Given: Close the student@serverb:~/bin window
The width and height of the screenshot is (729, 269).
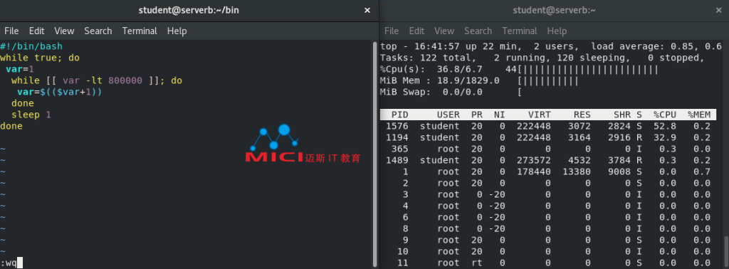Looking at the screenshot, I should point(367,10).
